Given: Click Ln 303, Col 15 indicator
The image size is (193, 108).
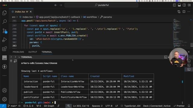Looking at the screenshot, I should (81, 106).
